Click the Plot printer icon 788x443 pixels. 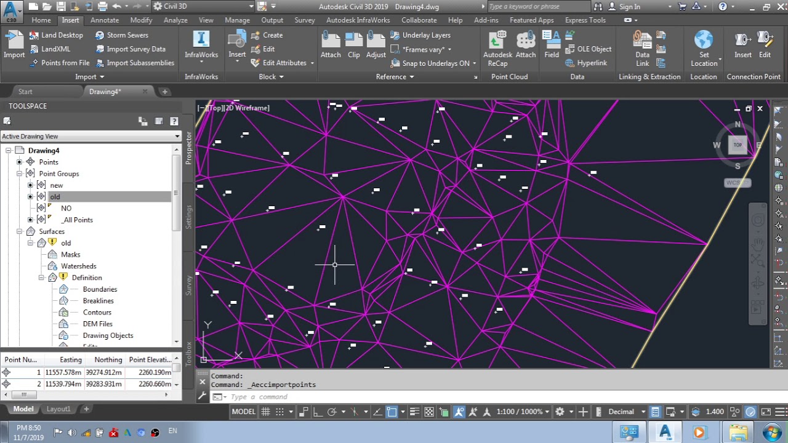pyautogui.click(x=102, y=7)
